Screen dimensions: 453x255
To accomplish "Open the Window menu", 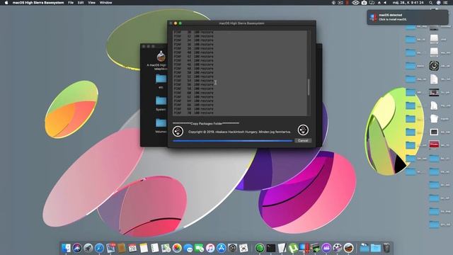I will point(105,3).
